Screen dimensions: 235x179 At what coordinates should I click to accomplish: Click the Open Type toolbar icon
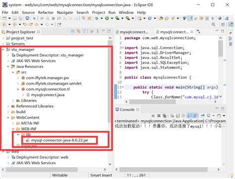point(161,18)
